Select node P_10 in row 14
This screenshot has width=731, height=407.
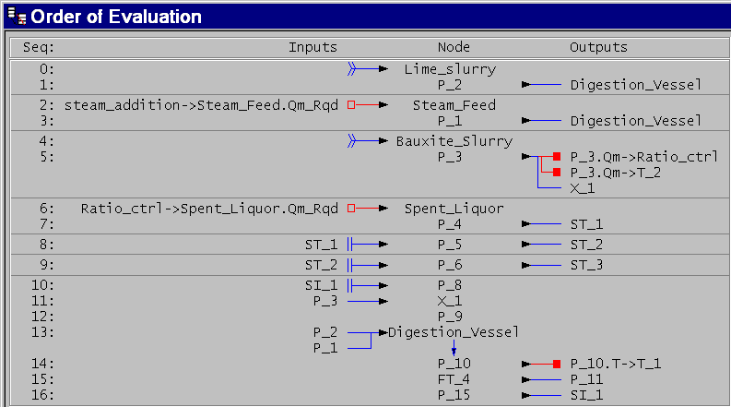pos(454,364)
